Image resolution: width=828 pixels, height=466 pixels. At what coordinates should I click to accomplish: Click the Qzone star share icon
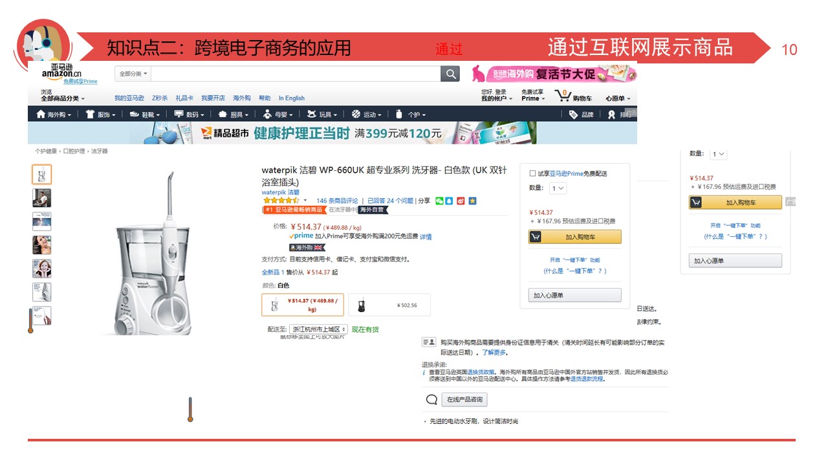click(472, 201)
